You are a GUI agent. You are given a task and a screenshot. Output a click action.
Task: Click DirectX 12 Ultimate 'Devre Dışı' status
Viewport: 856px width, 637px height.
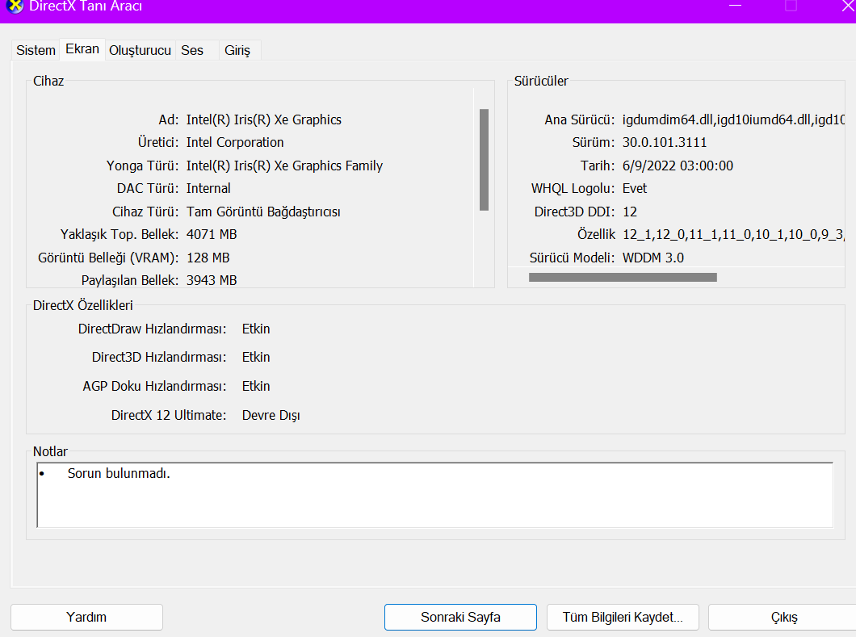(x=271, y=416)
